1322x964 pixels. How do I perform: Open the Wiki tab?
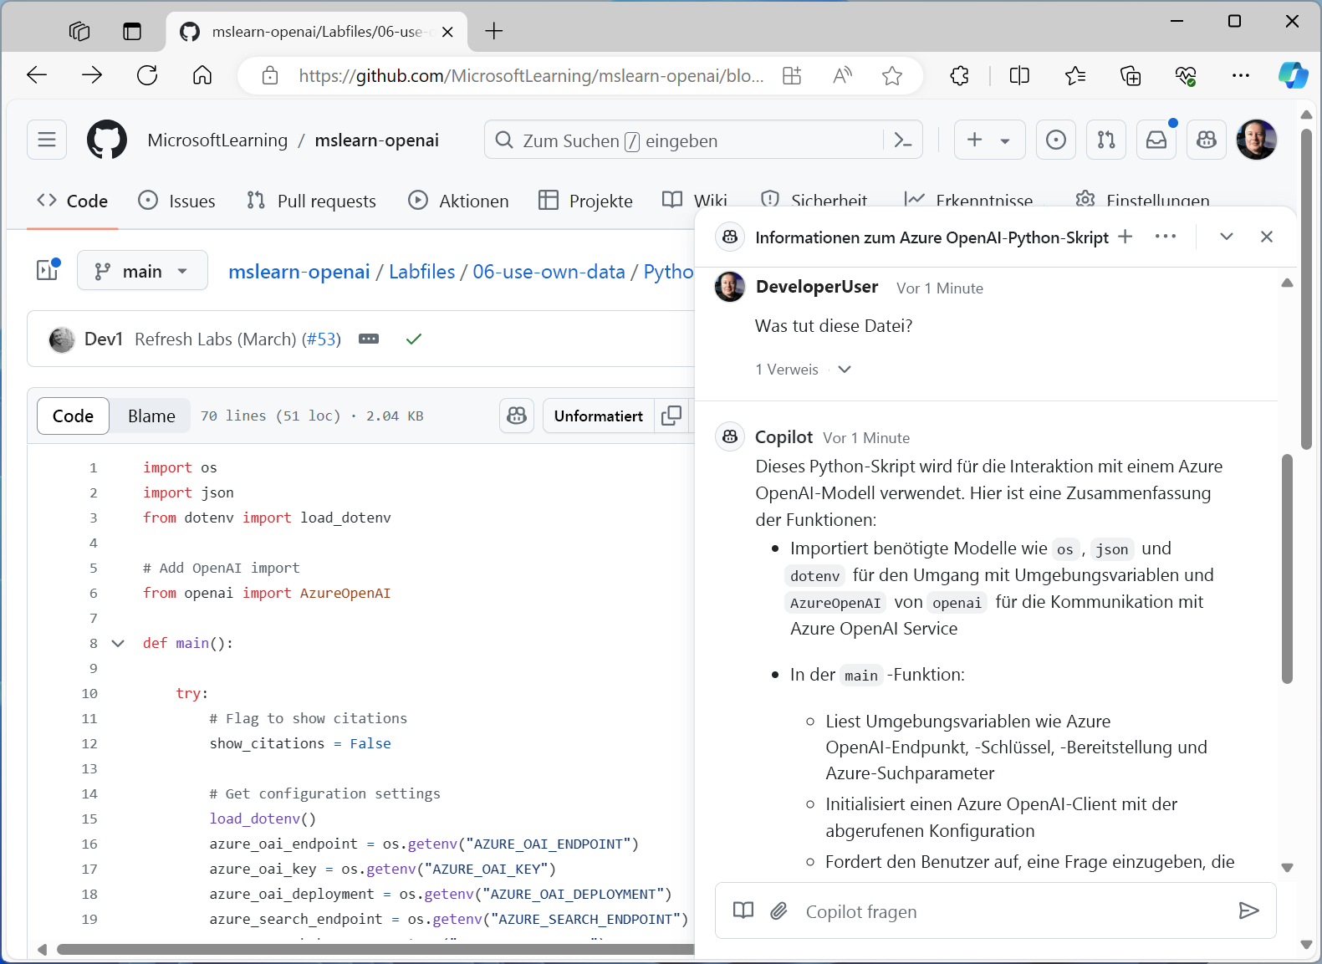tap(695, 199)
